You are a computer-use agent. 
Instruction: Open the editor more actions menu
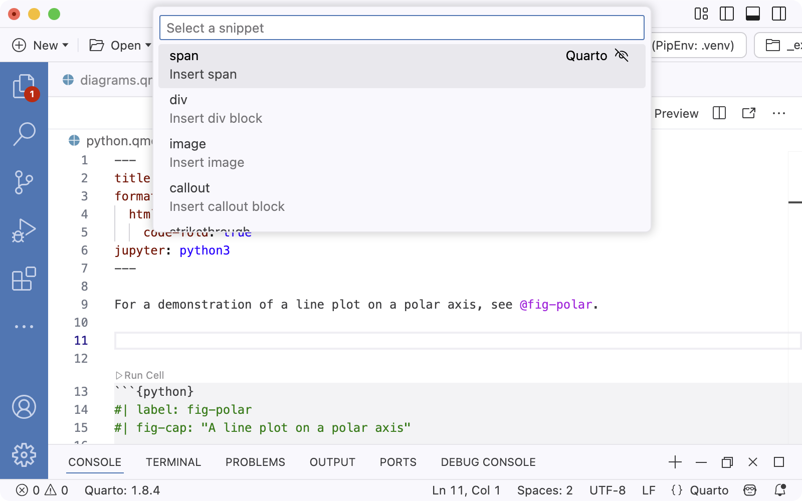tap(778, 113)
